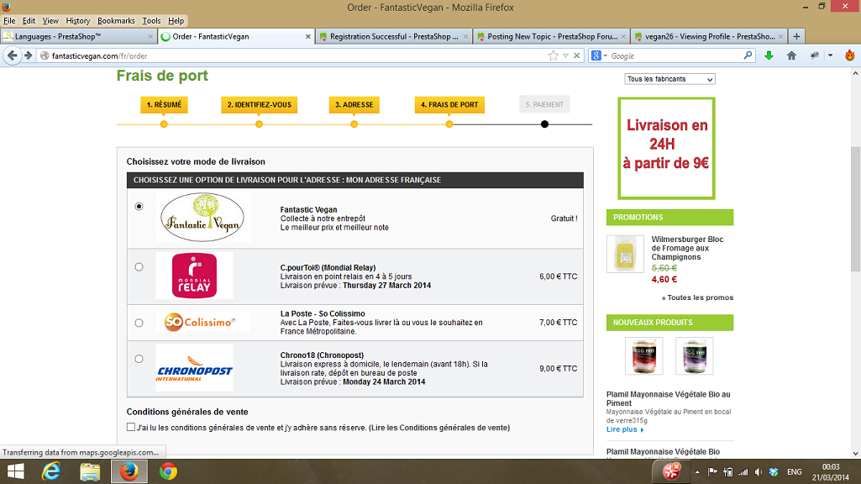
Task: Open the Wilmersburger cheese product thumbnail
Action: pyautogui.click(x=625, y=254)
